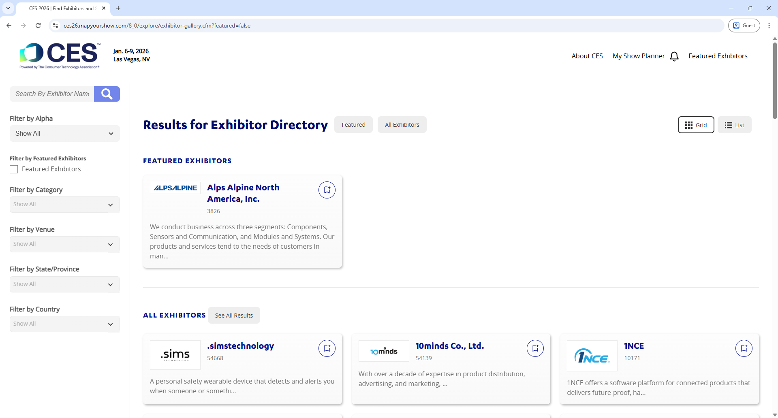Select the About CES menu item
Viewport: 778px width, 418px height.
coord(587,56)
